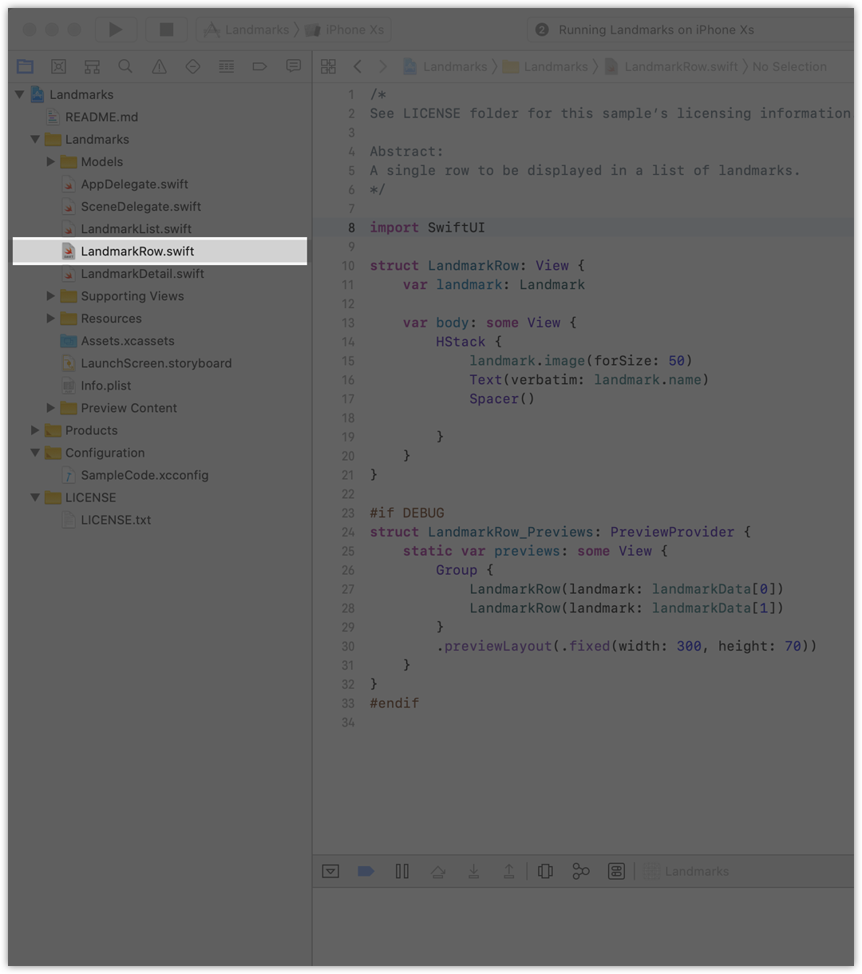
Task: Click the environment overrides icon
Action: 616,871
